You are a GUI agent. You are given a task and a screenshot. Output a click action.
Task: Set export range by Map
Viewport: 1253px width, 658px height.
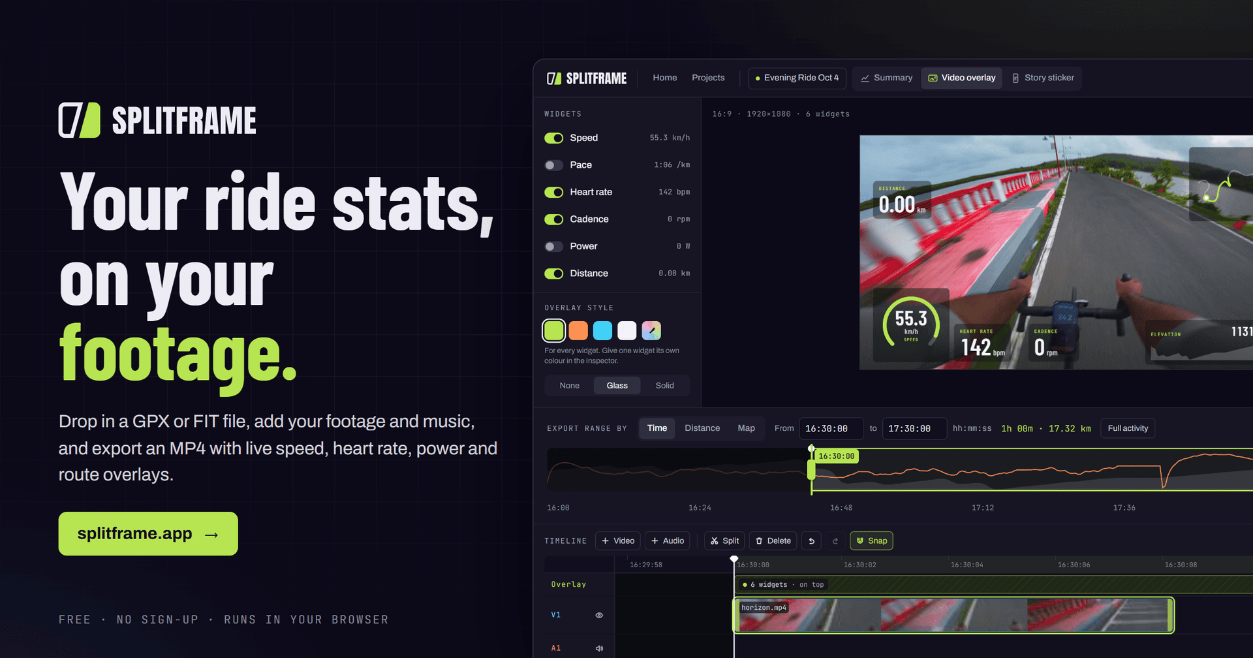[746, 428]
